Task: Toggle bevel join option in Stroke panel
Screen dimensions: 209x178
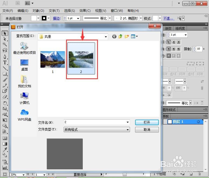Action: coord(179,49)
